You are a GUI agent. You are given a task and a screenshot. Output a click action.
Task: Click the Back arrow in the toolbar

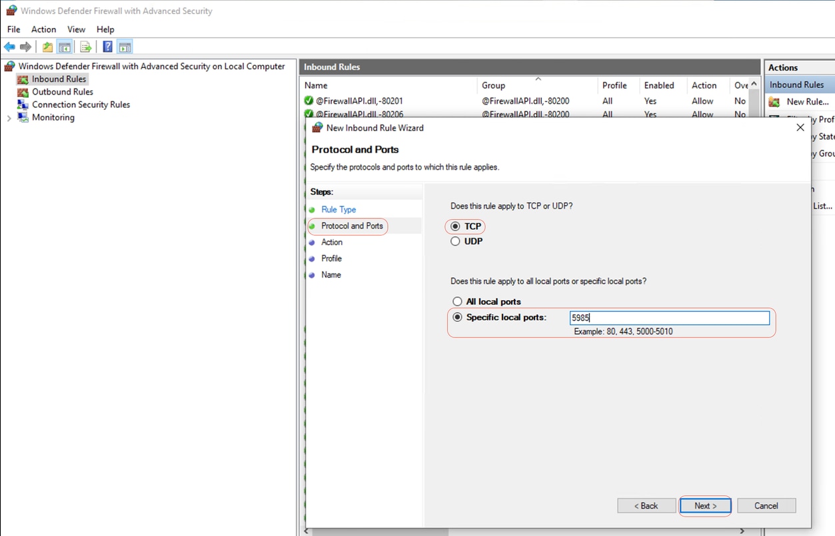[x=9, y=47]
